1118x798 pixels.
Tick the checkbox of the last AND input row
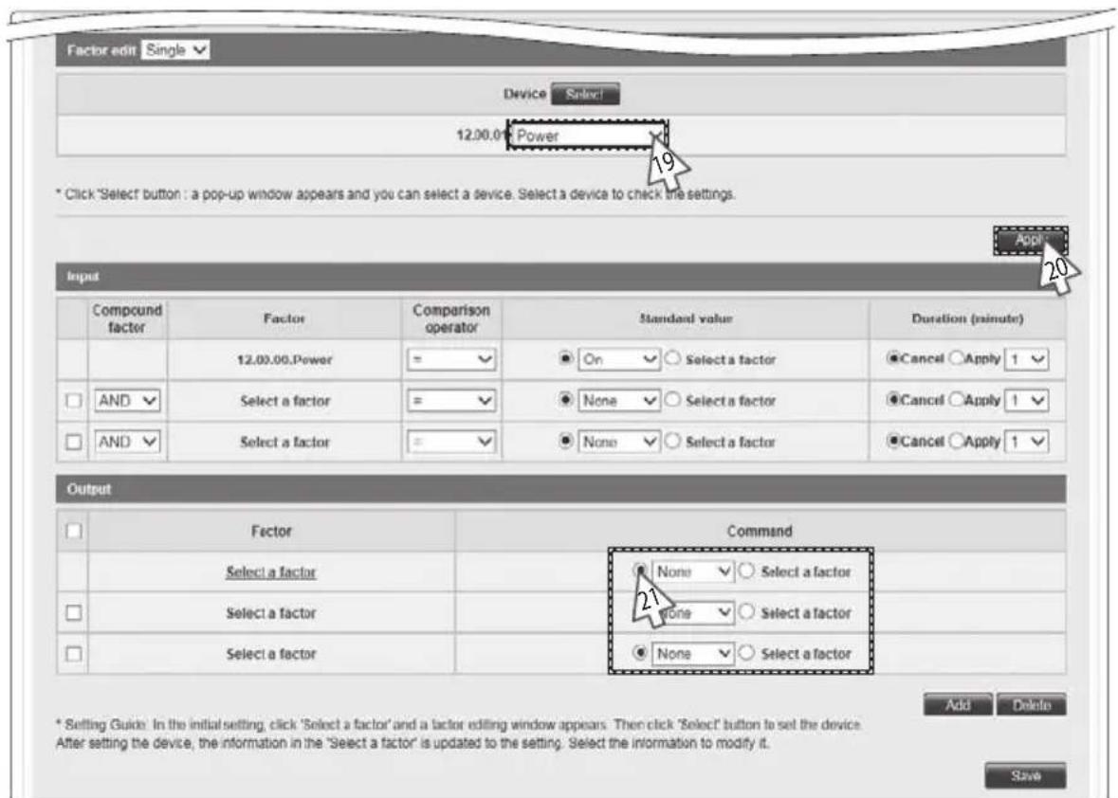pyautogui.click(x=73, y=442)
